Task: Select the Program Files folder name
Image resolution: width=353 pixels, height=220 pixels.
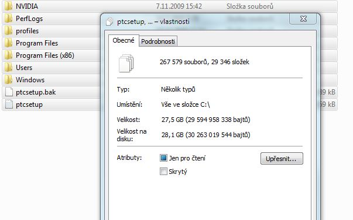Action: 37,43
